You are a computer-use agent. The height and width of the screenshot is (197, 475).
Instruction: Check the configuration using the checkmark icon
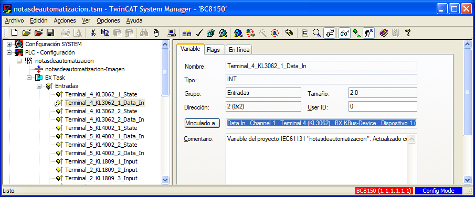click(199, 32)
